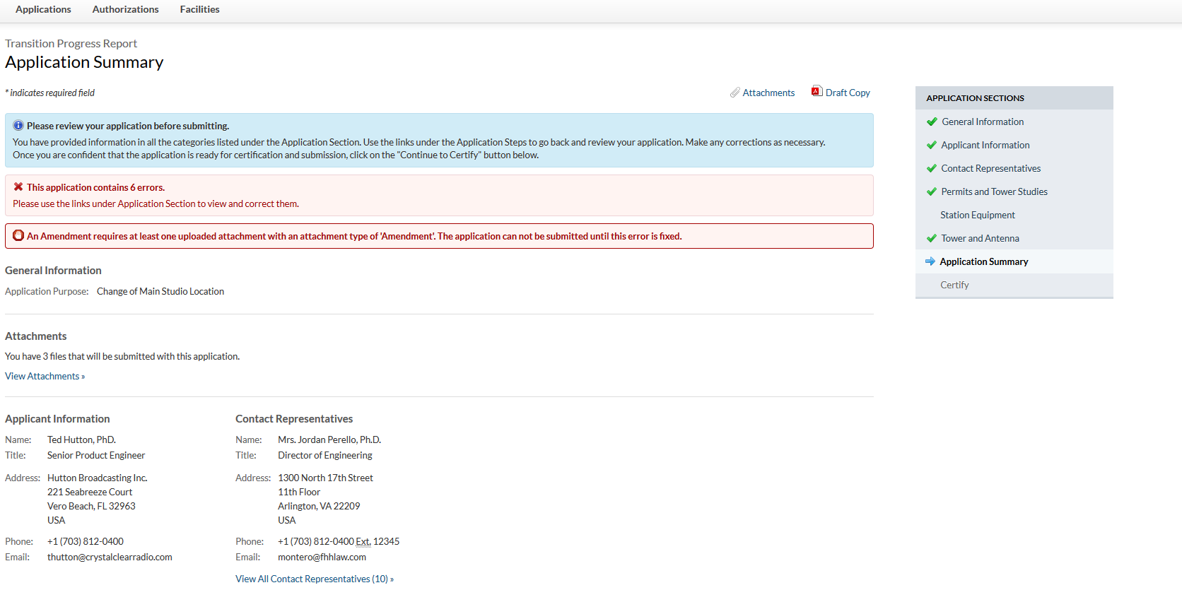Click the red X error icon
1182x590 pixels.
18,187
